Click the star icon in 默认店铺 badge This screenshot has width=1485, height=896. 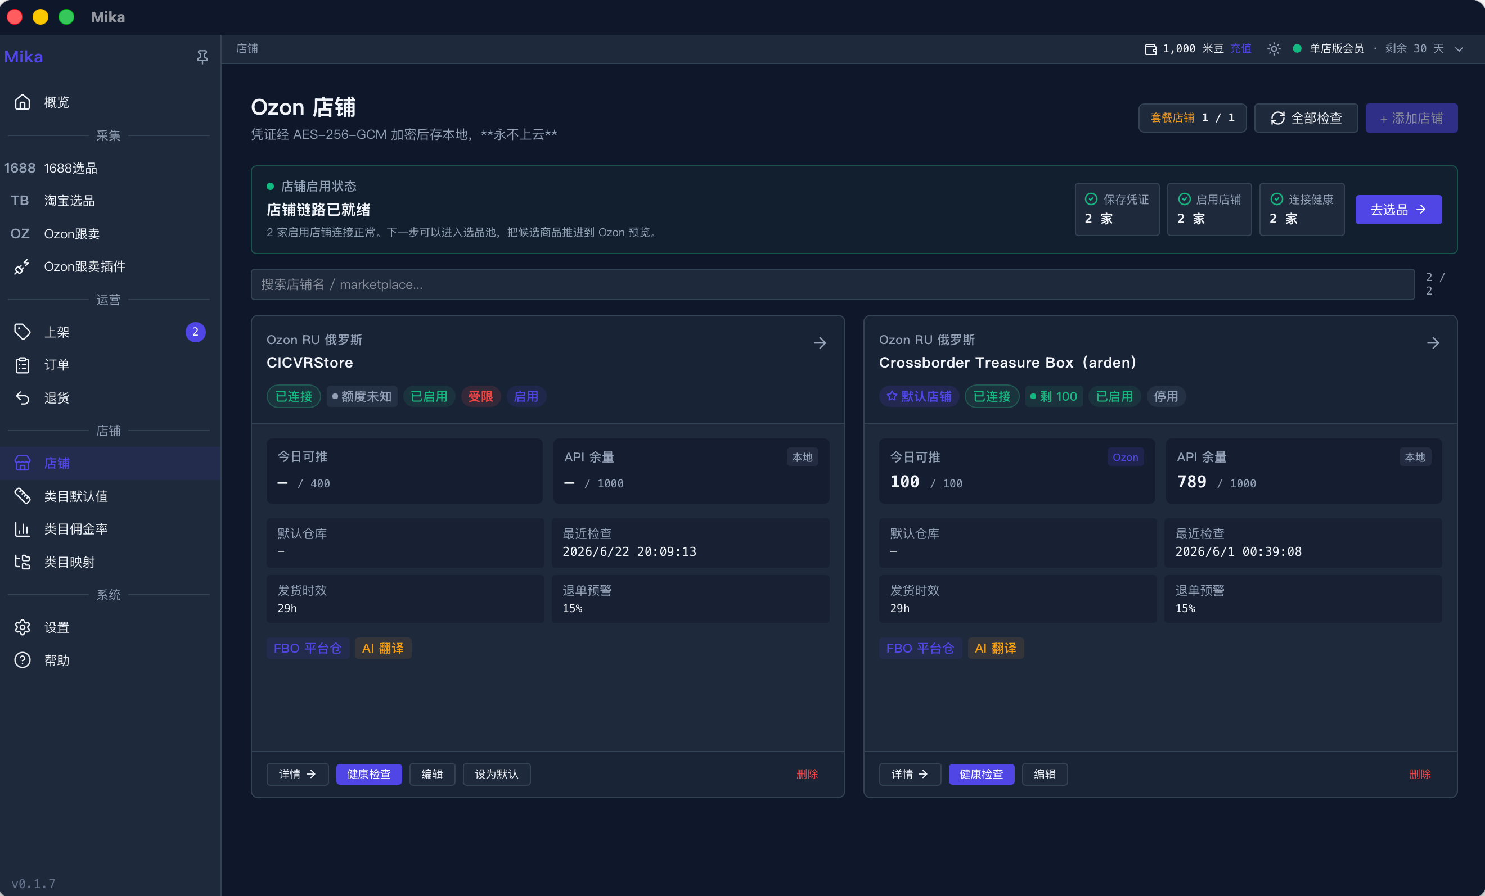click(x=892, y=396)
